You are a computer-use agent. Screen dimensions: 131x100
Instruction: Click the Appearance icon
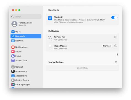[13, 71]
